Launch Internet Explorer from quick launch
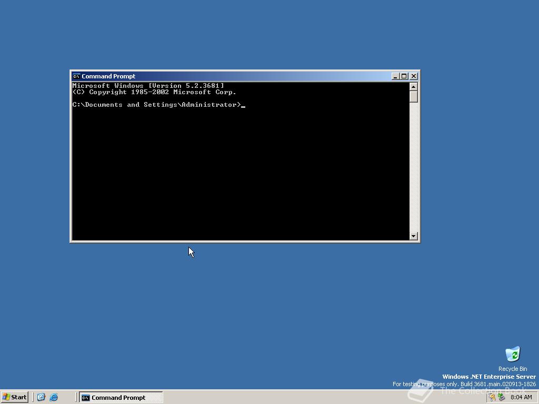Image resolution: width=539 pixels, height=404 pixels. coord(54,397)
